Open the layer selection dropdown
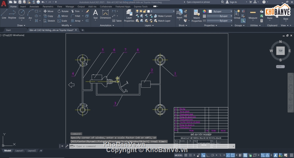294x158 pixels. click(155, 11)
